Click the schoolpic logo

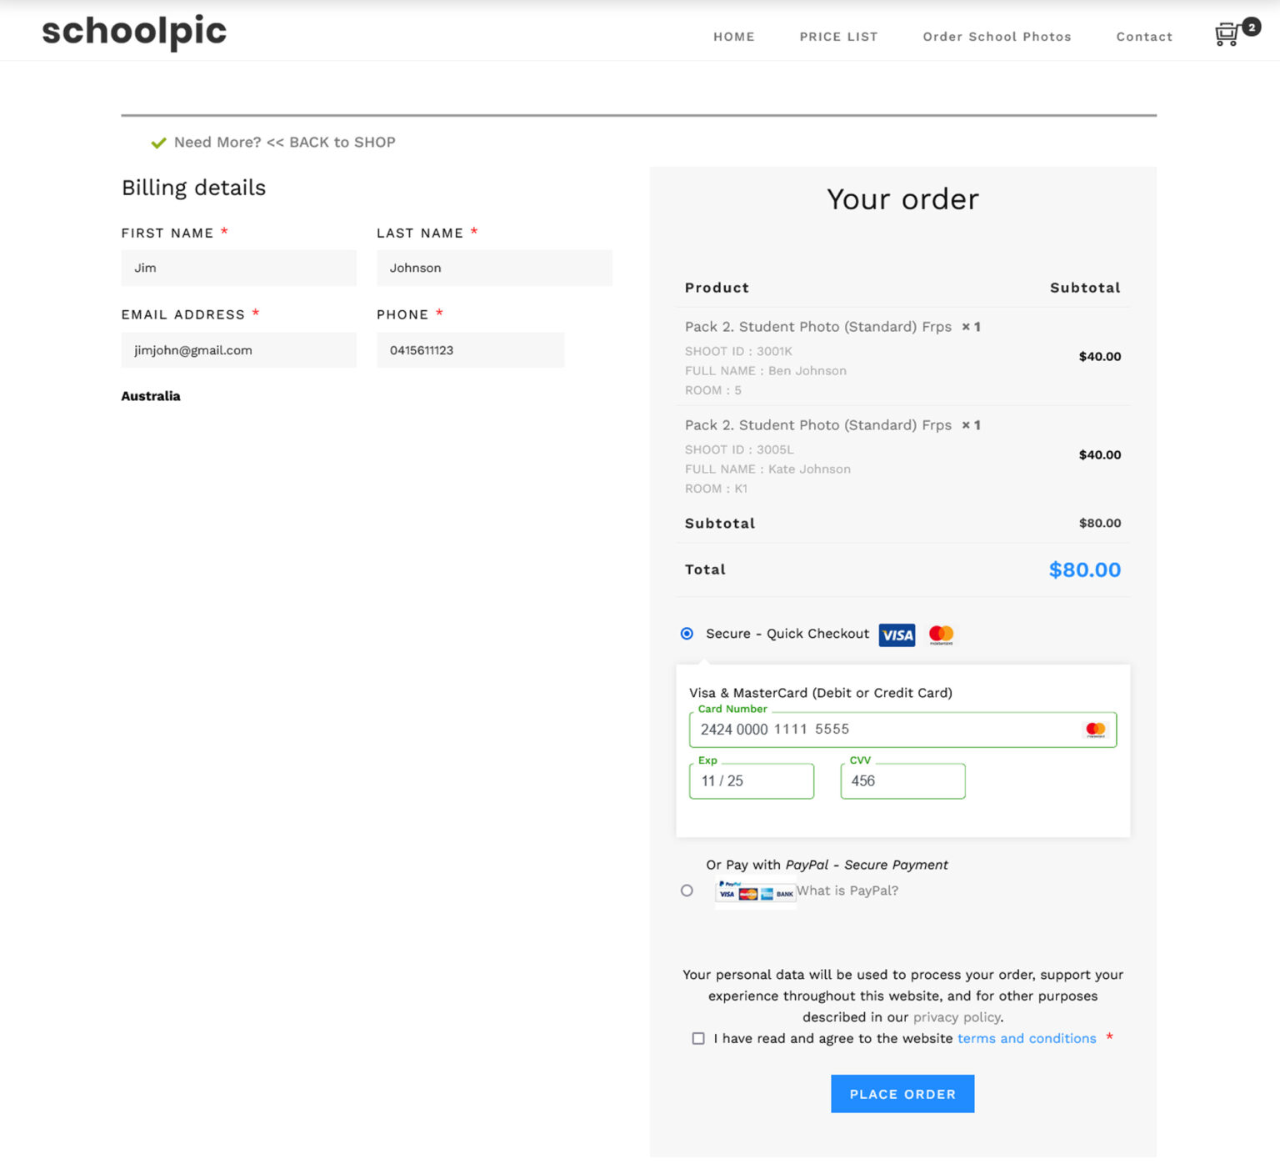coord(134,32)
